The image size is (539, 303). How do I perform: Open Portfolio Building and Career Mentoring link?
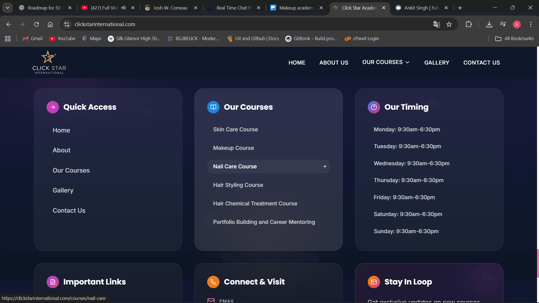pos(264,222)
